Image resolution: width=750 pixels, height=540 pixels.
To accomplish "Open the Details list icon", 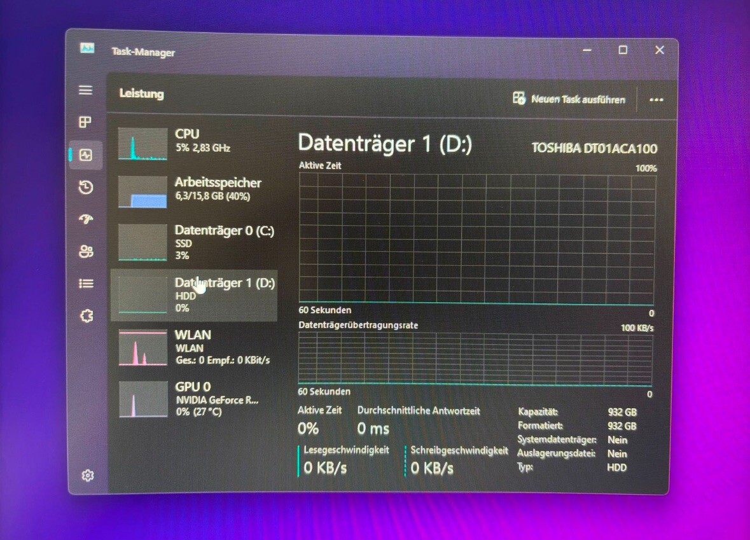I will point(86,284).
